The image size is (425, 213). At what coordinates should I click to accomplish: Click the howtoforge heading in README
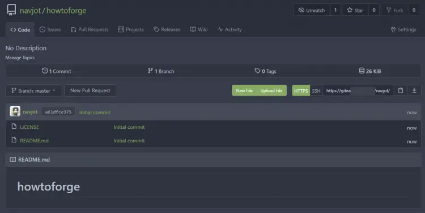pyautogui.click(x=49, y=187)
